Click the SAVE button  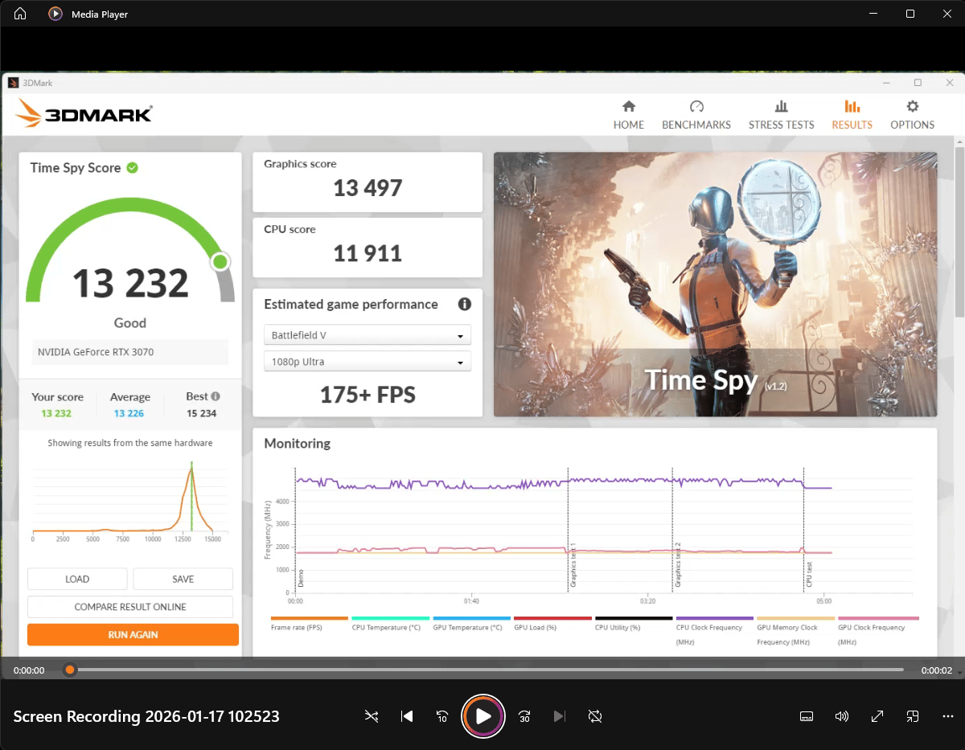click(183, 579)
